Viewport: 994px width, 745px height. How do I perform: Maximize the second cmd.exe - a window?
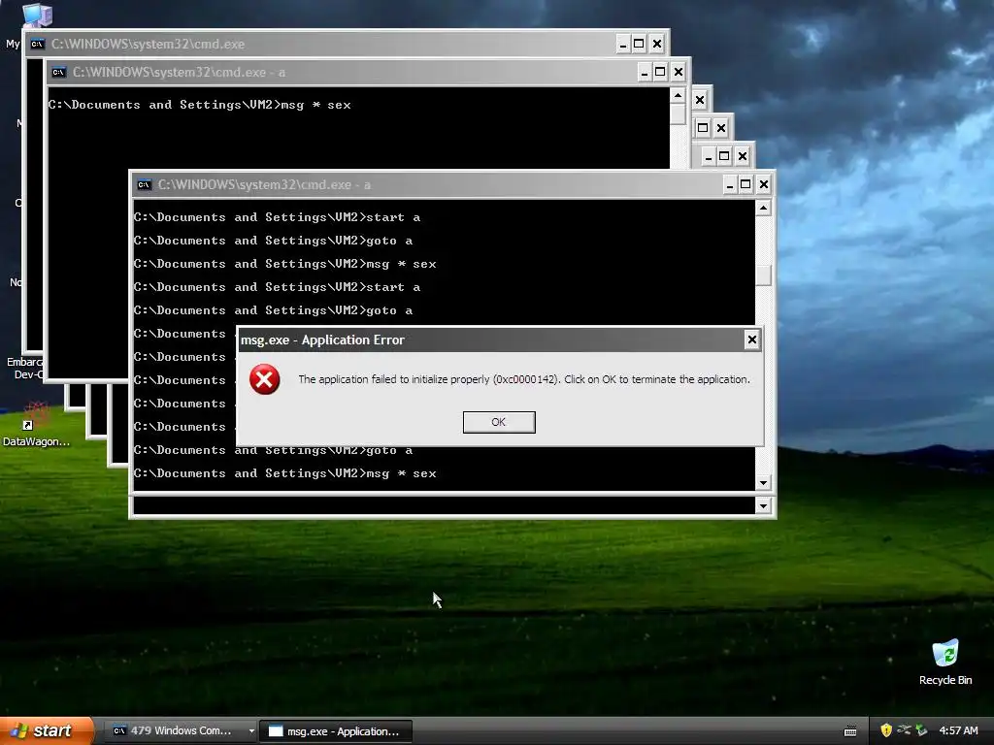coord(660,72)
